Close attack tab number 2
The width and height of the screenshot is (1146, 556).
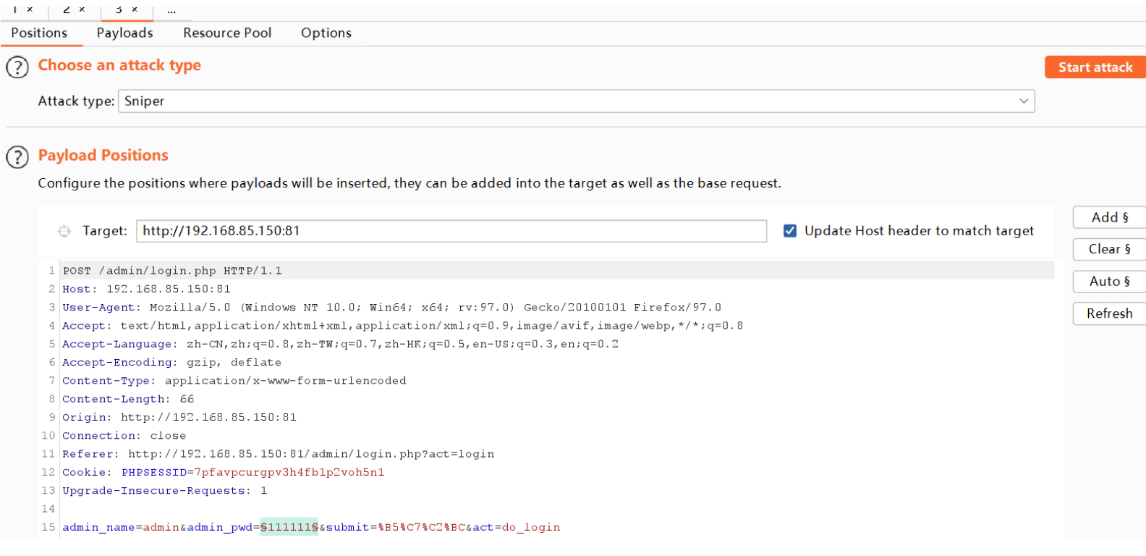pos(82,9)
